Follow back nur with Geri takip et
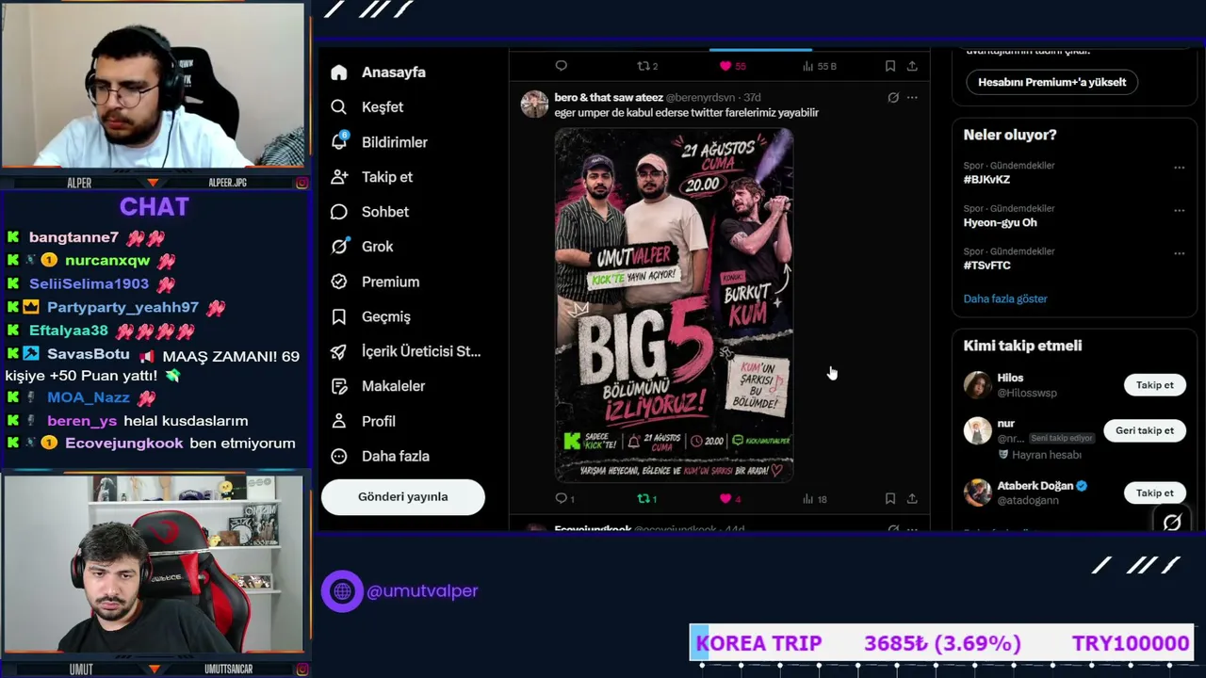The height and width of the screenshot is (678, 1206). (1145, 430)
